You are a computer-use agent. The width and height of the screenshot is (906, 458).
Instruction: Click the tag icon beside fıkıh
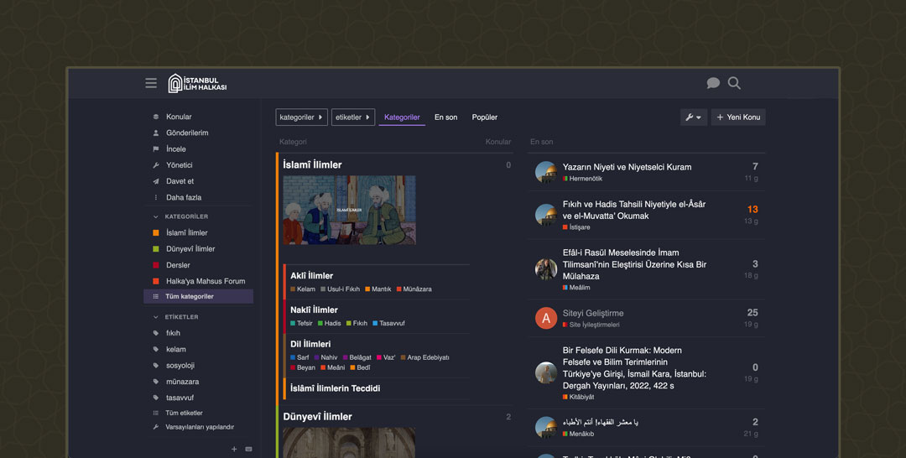(155, 333)
